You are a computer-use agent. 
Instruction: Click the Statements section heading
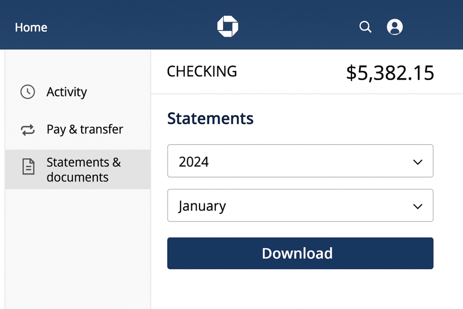(210, 119)
